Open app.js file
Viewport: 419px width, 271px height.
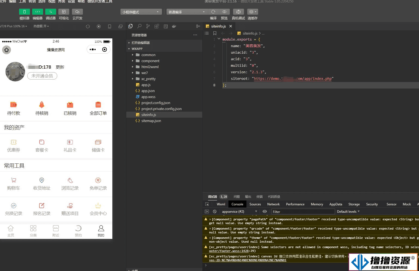[x=164, y=85]
